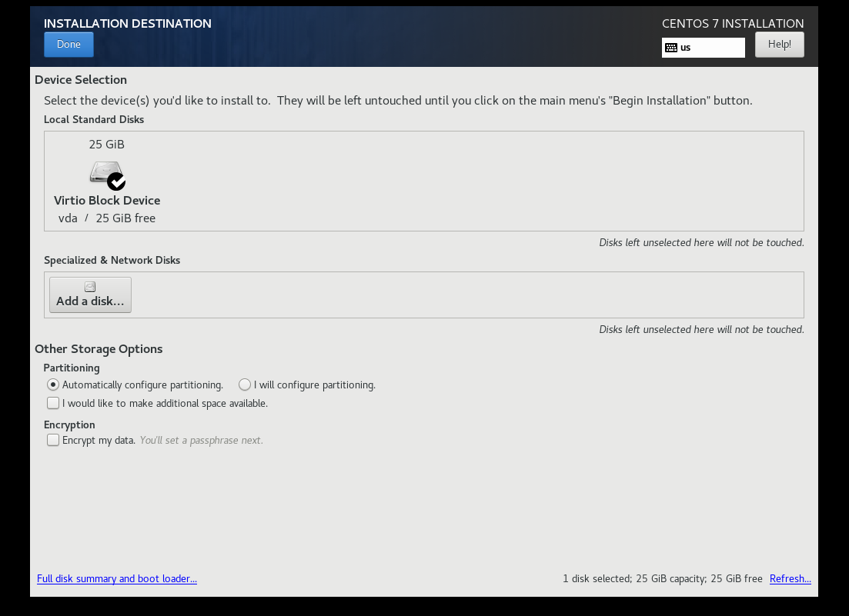The height and width of the screenshot is (616, 849).
Task: Select the Virtio Block Device disk icon
Action: pos(104,172)
